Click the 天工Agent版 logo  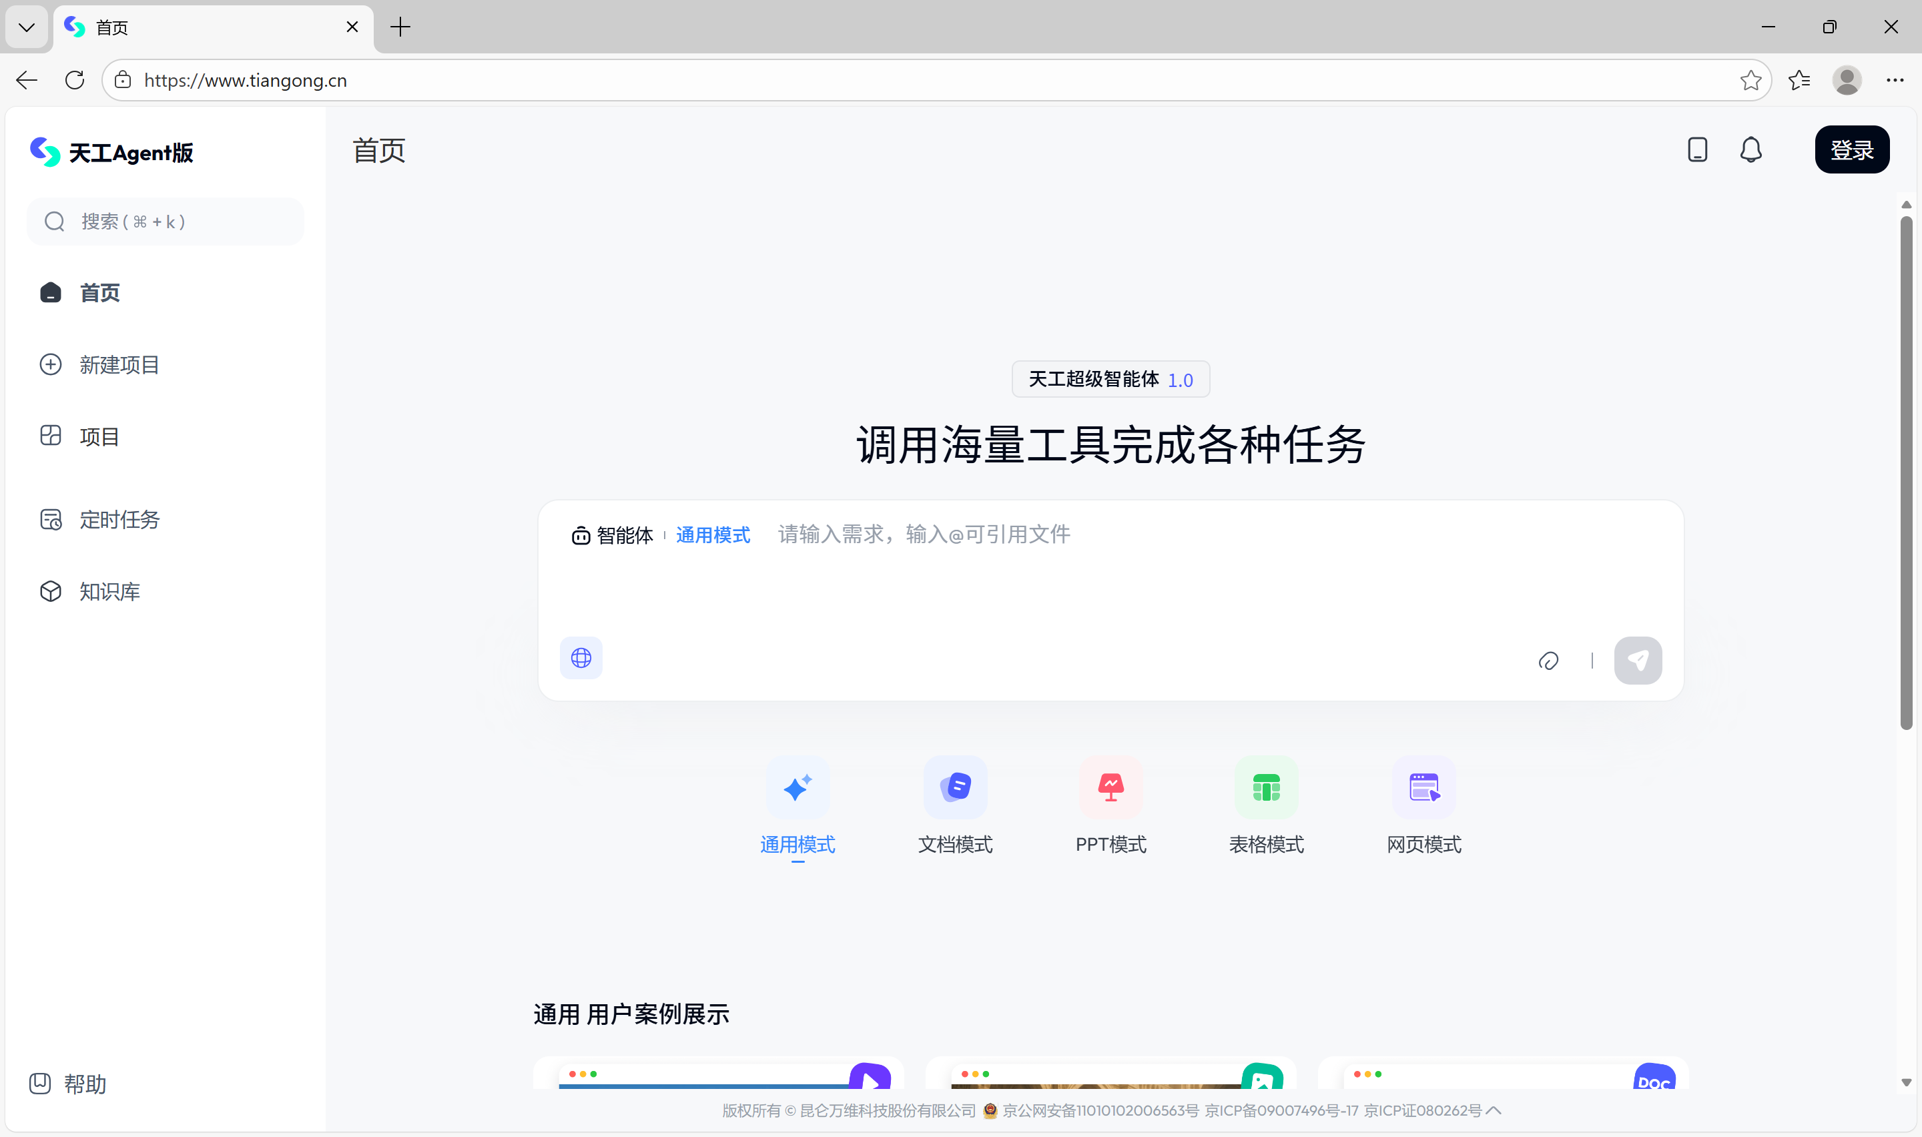[112, 151]
